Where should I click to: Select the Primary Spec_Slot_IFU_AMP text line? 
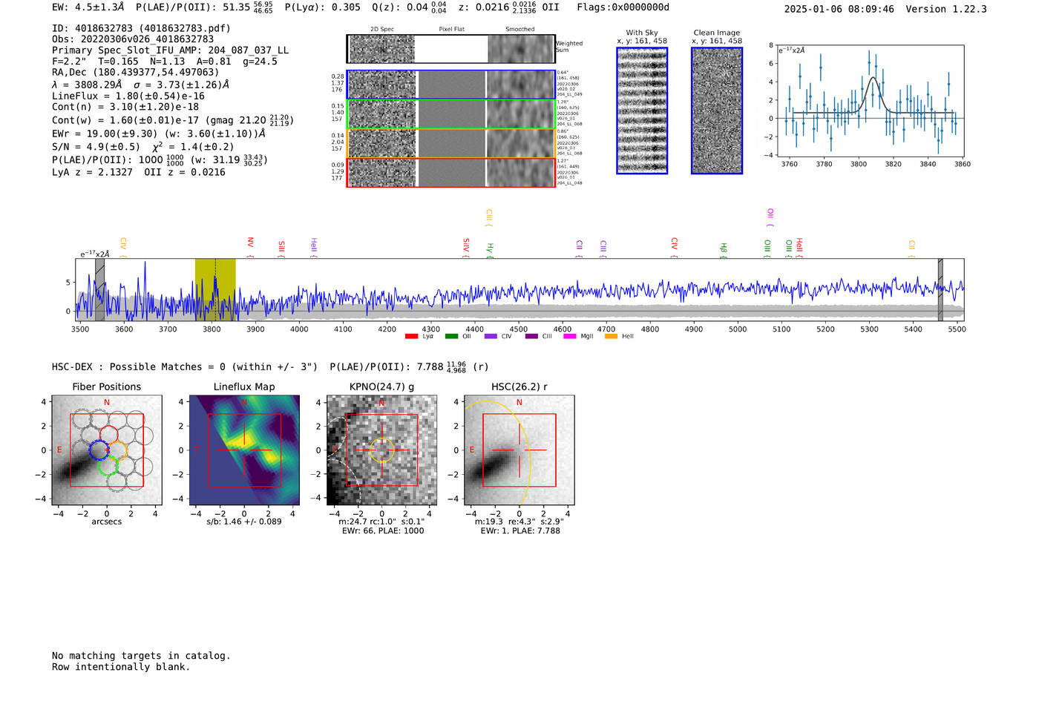171,50
